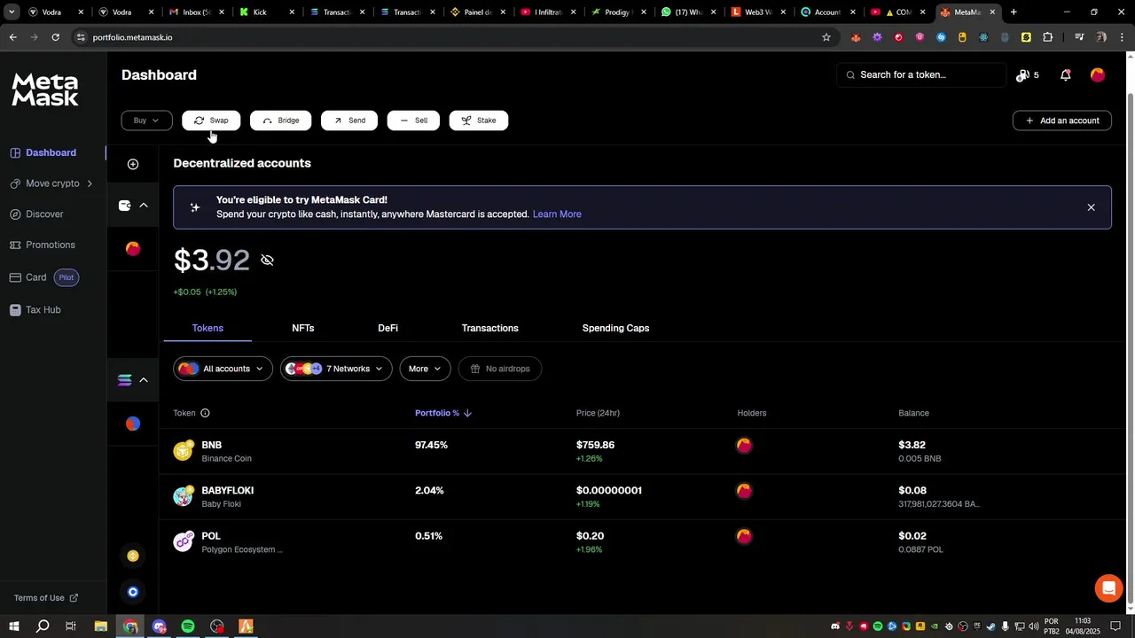
Task: Open the Buy dropdown
Action: (x=146, y=121)
